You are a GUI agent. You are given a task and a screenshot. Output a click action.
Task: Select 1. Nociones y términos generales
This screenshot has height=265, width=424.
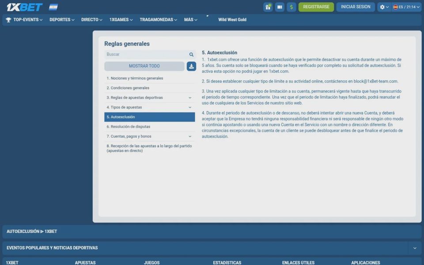coord(150,78)
